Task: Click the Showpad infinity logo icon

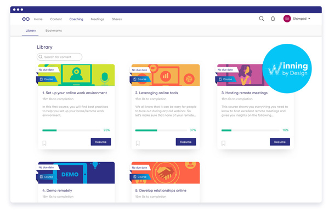Action: click(26, 19)
